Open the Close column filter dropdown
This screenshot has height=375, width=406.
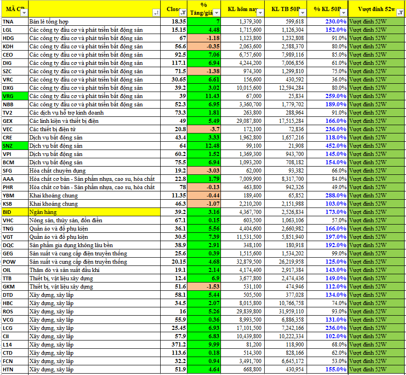(183, 12)
